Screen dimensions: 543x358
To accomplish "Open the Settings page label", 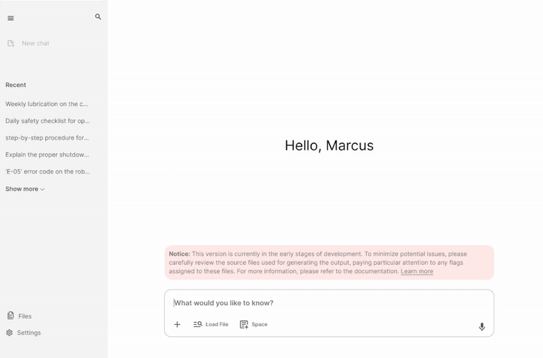I will [x=29, y=333].
